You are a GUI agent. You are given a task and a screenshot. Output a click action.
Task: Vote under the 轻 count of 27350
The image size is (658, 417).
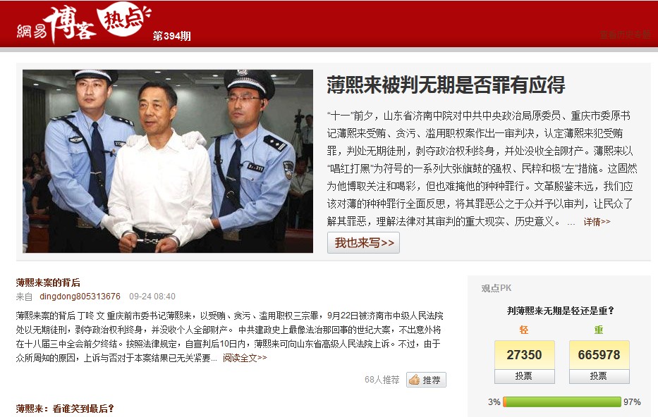(x=524, y=376)
